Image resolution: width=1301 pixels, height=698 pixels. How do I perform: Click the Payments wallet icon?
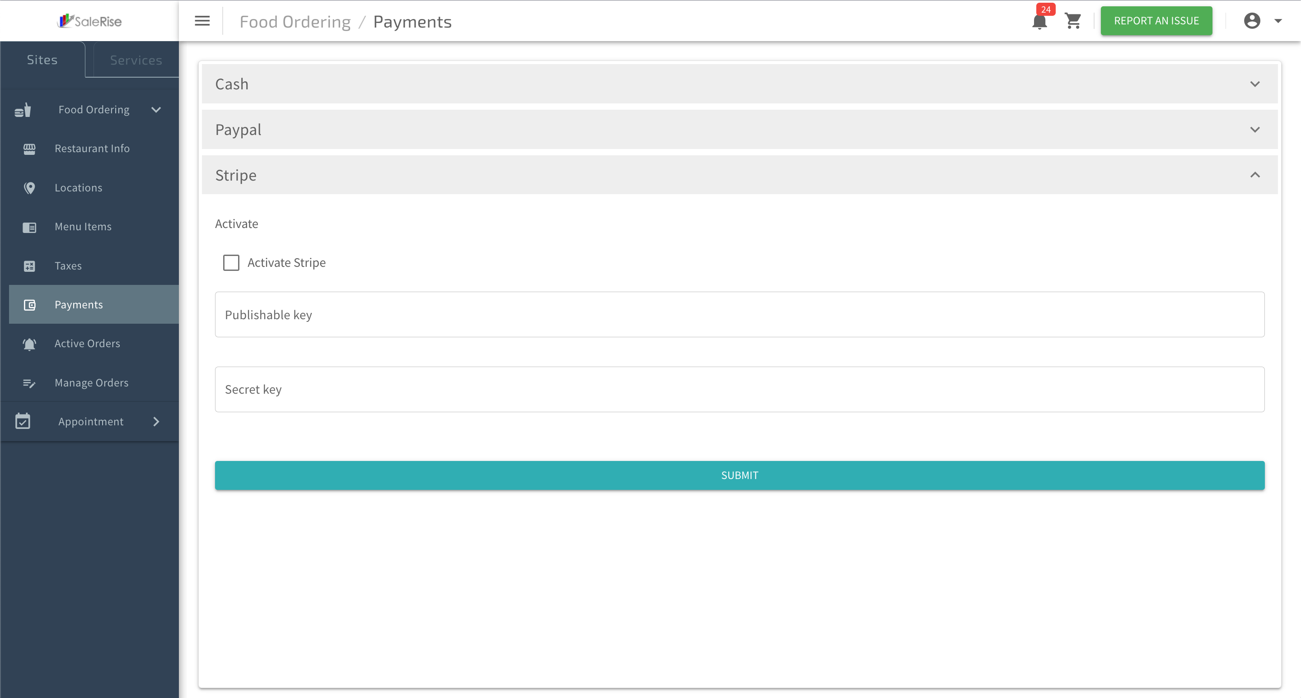coord(29,305)
